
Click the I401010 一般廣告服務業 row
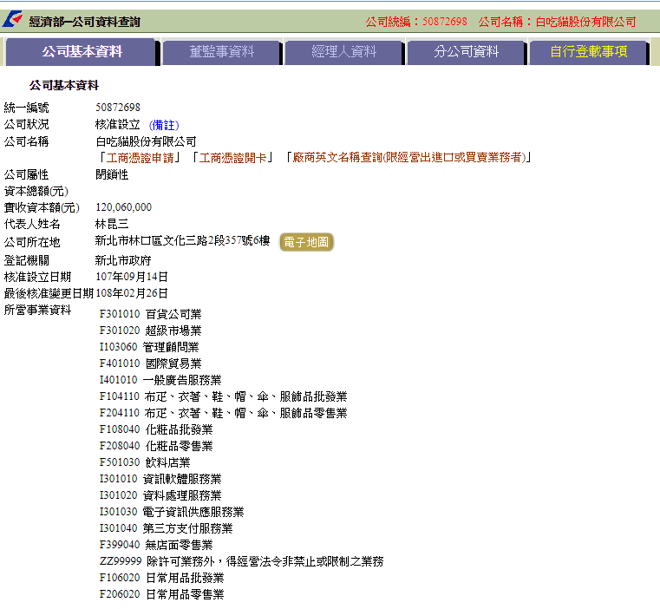(160, 380)
